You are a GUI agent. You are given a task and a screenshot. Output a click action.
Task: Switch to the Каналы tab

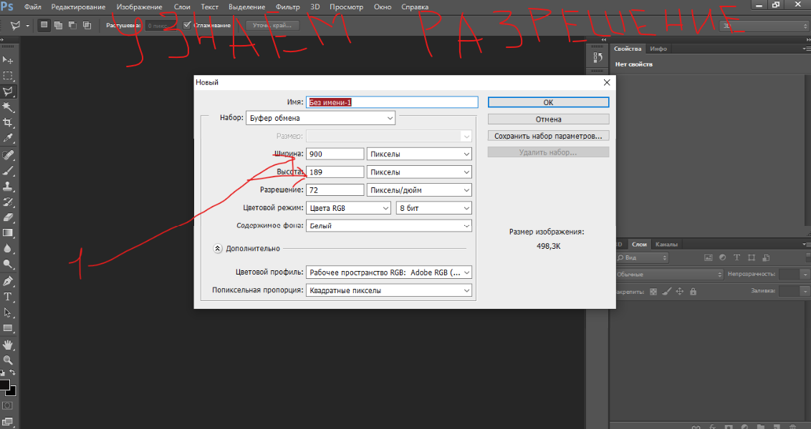(666, 245)
